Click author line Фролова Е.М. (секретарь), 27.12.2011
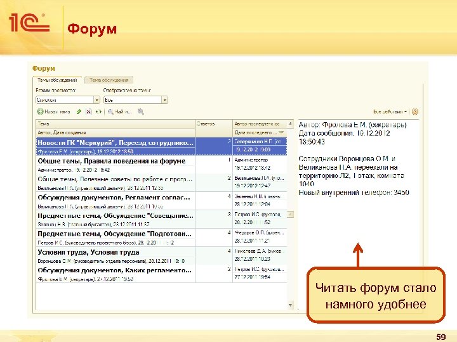This screenshot has height=342, width=457. [86, 279]
